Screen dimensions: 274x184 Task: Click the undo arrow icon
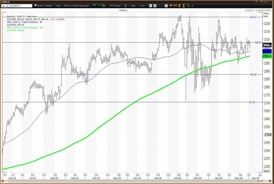pos(94,6)
